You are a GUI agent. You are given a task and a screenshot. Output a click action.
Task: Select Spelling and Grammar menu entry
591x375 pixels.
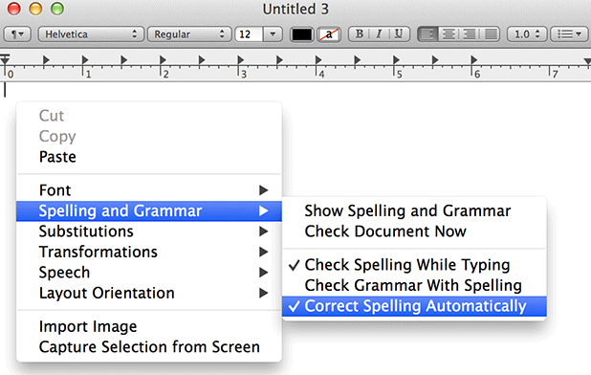[x=149, y=211]
